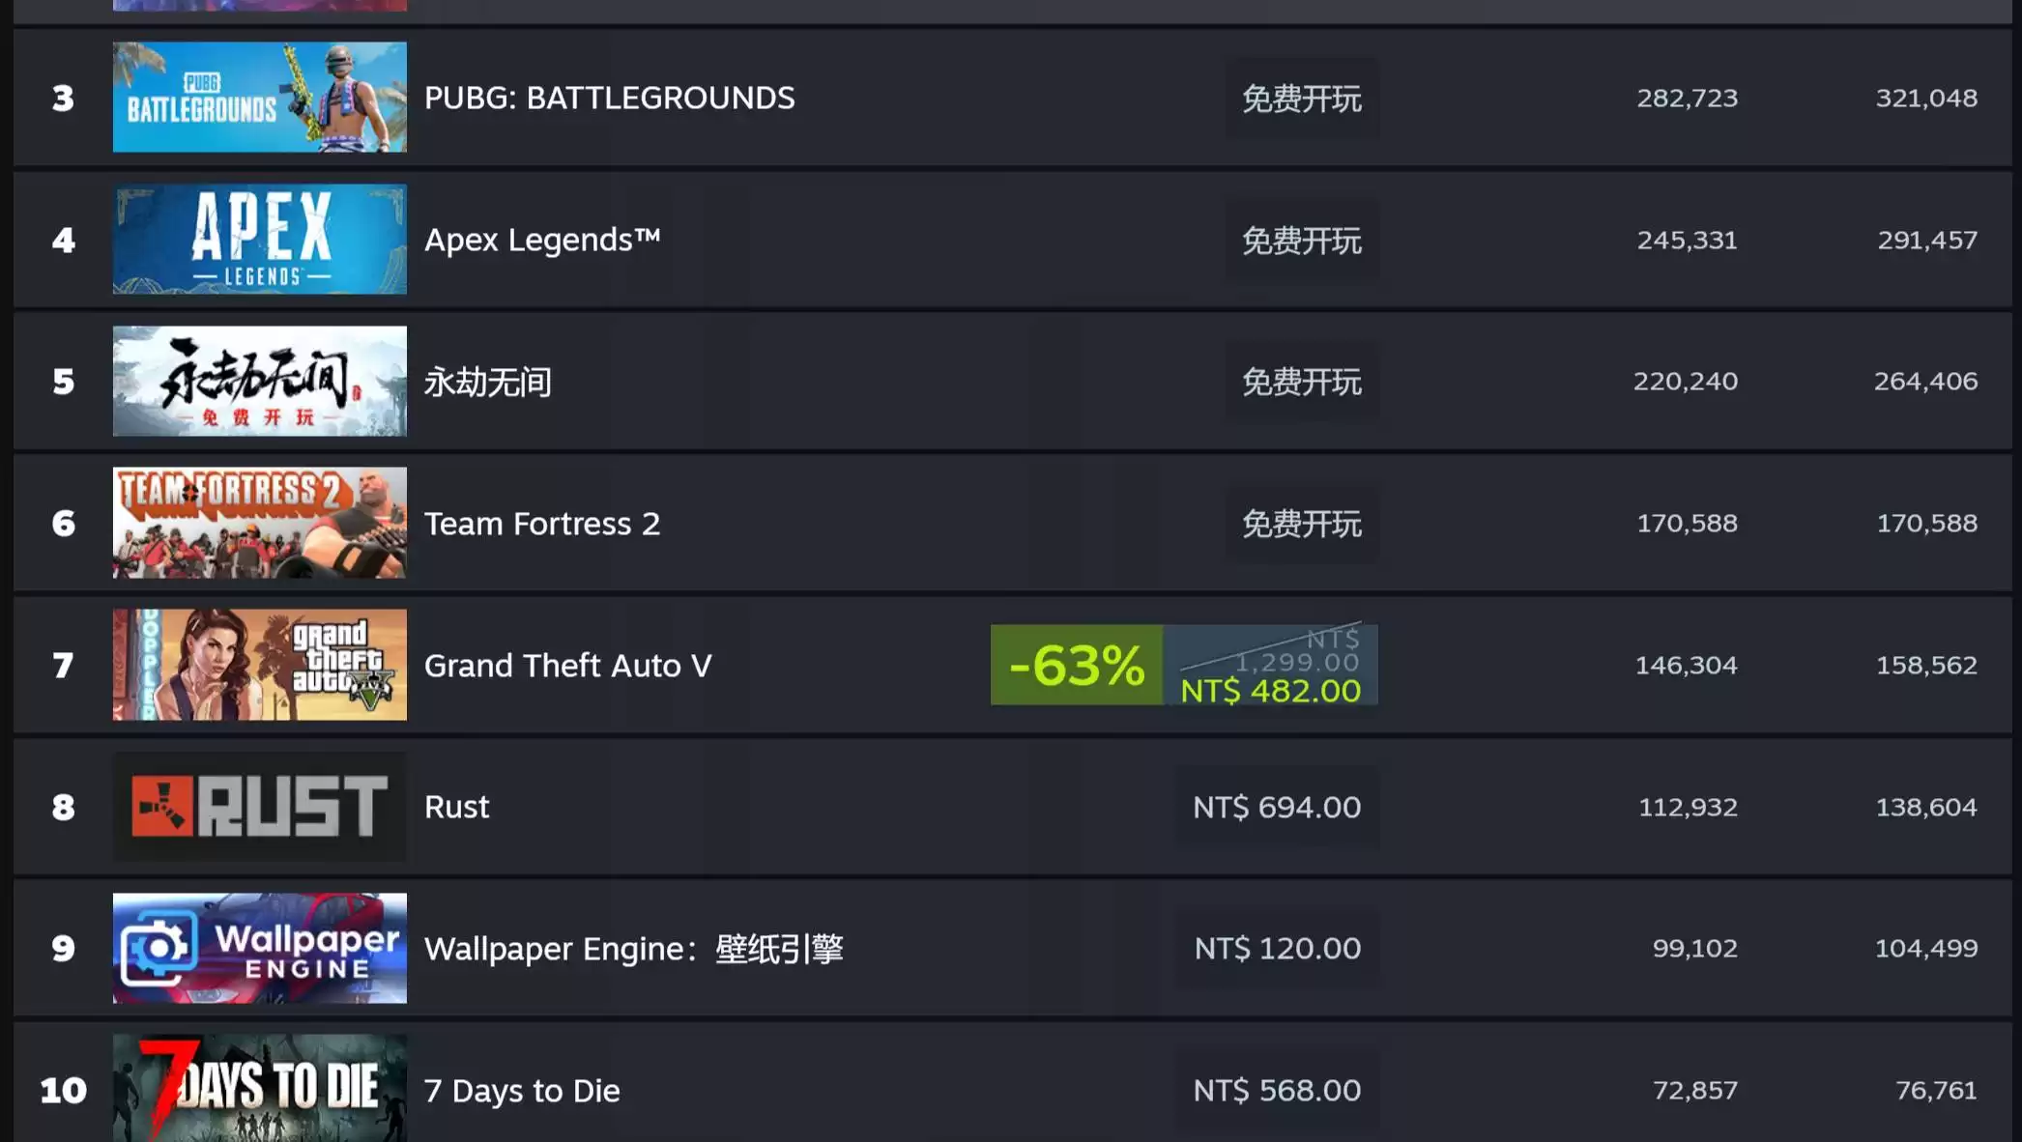2022x1142 pixels.
Task: Open the Wallpaper Engine thumbnail
Action: 259,948
